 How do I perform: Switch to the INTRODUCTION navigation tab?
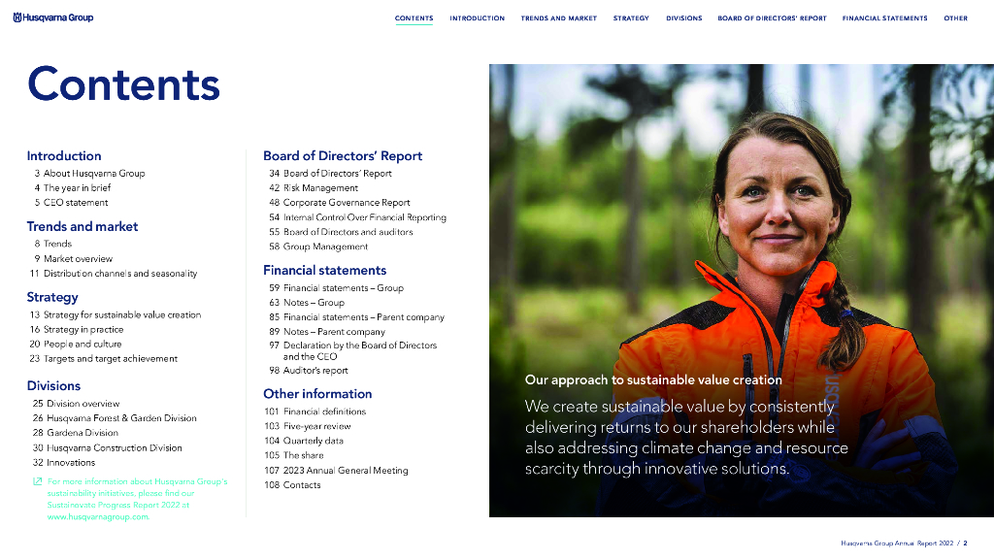tap(478, 18)
